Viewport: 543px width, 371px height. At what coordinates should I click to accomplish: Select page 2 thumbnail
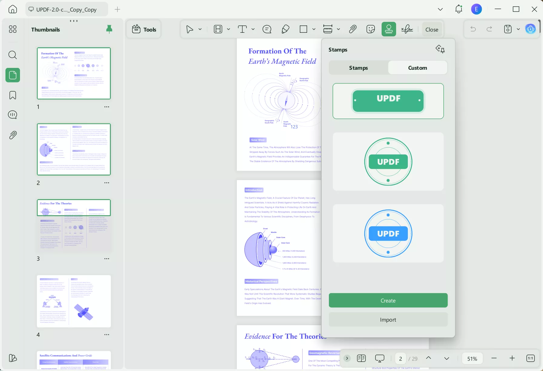(x=74, y=149)
